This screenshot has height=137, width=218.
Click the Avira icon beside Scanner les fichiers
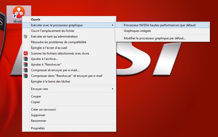(26, 53)
